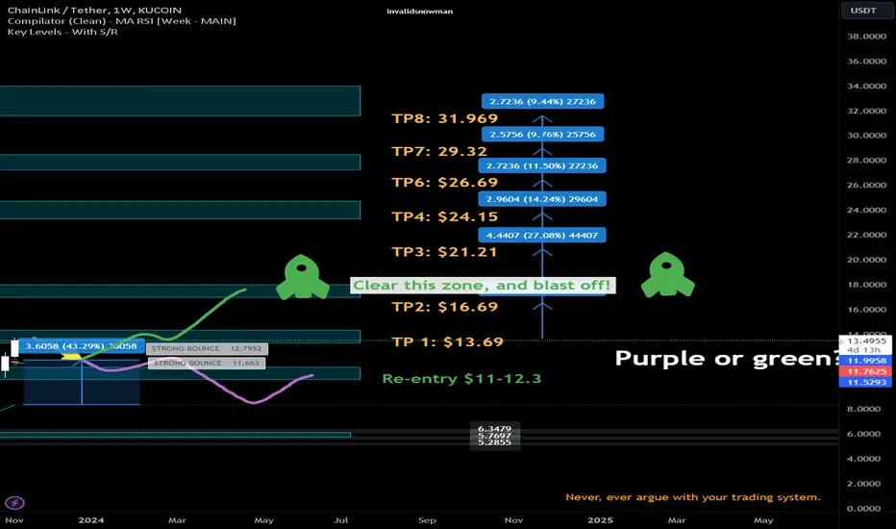Select the "Key Levels - With S/R" indicator label

(62, 32)
